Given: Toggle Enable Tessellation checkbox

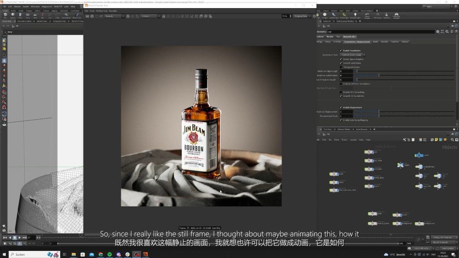Looking at the screenshot, I should pos(341,51).
